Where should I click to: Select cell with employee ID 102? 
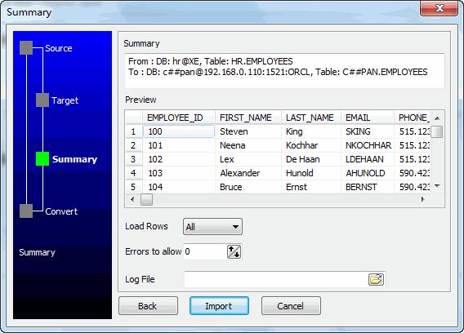(179, 159)
